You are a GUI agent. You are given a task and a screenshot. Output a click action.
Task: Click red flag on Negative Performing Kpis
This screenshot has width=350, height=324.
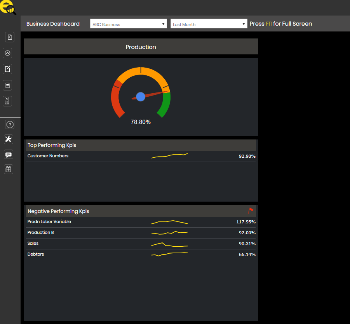[x=251, y=211]
